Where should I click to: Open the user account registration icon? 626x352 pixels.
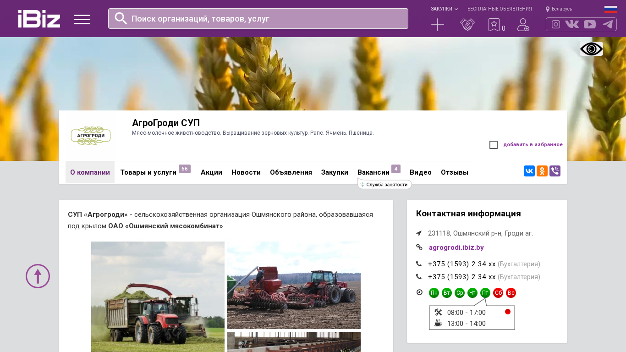[523, 25]
